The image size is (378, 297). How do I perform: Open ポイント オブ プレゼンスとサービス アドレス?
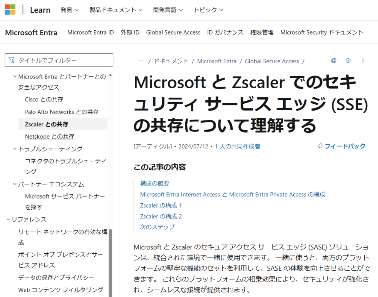pos(60,260)
